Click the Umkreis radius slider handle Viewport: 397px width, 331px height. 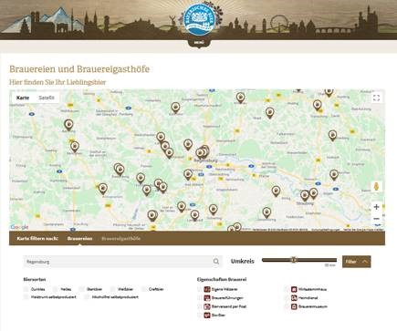293,260
